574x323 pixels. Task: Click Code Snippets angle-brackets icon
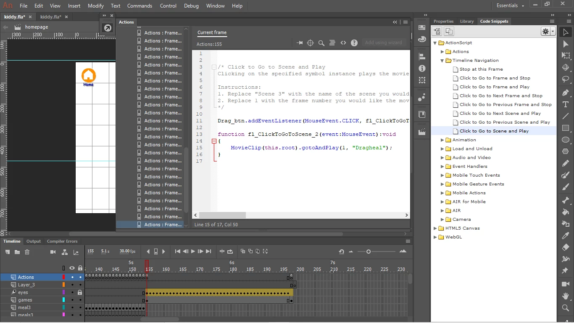click(343, 43)
